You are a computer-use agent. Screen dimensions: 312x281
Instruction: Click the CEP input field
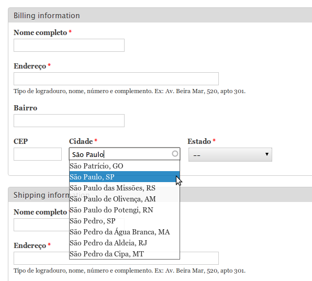pos(38,154)
